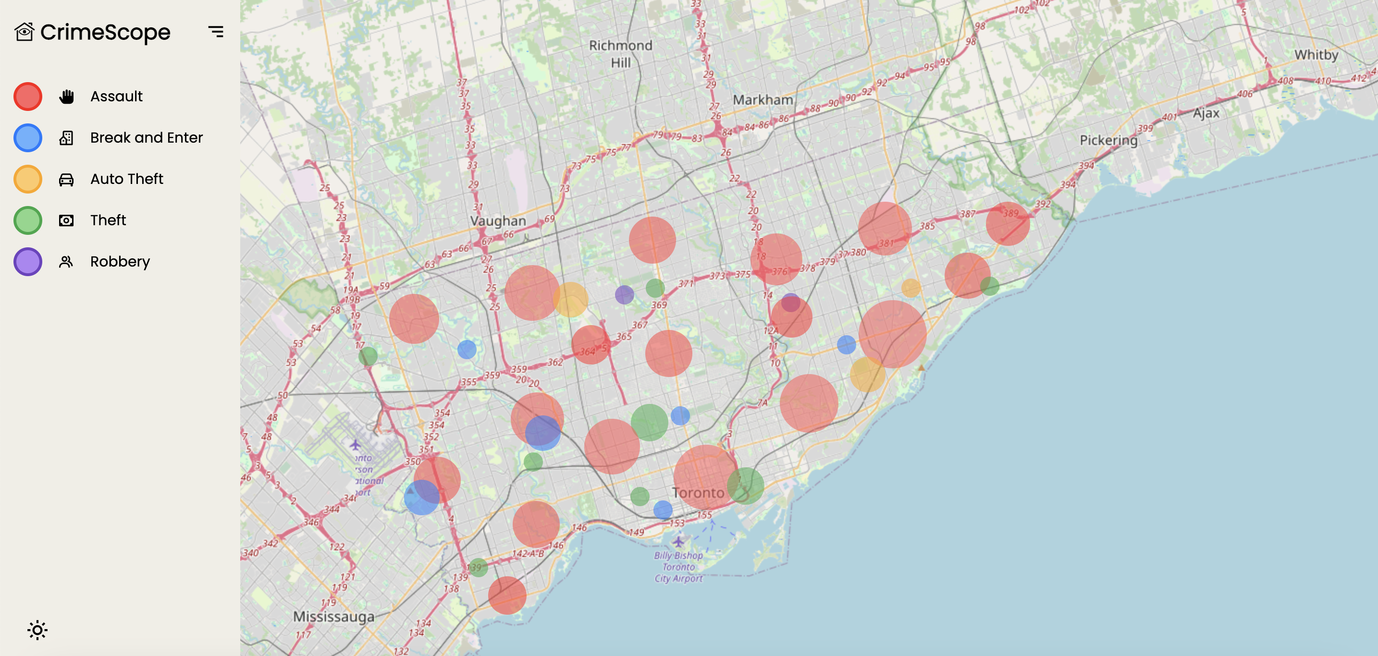1378x656 pixels.
Task: Select the Break and Enter label
Action: (146, 138)
